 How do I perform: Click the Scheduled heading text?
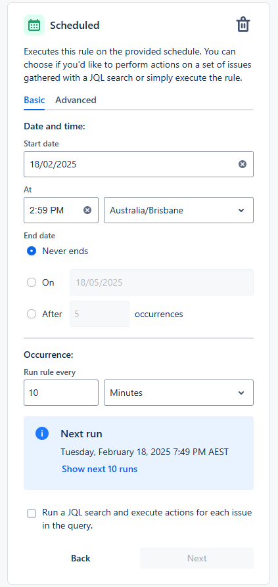point(74,26)
